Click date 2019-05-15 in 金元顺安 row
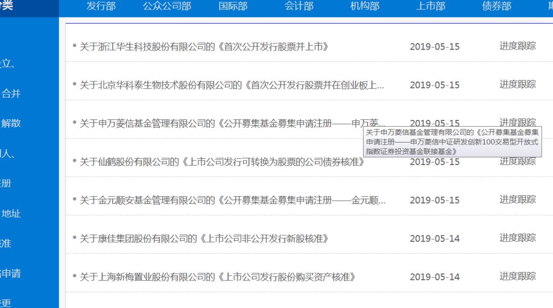The width and height of the screenshot is (553, 308). click(x=435, y=200)
